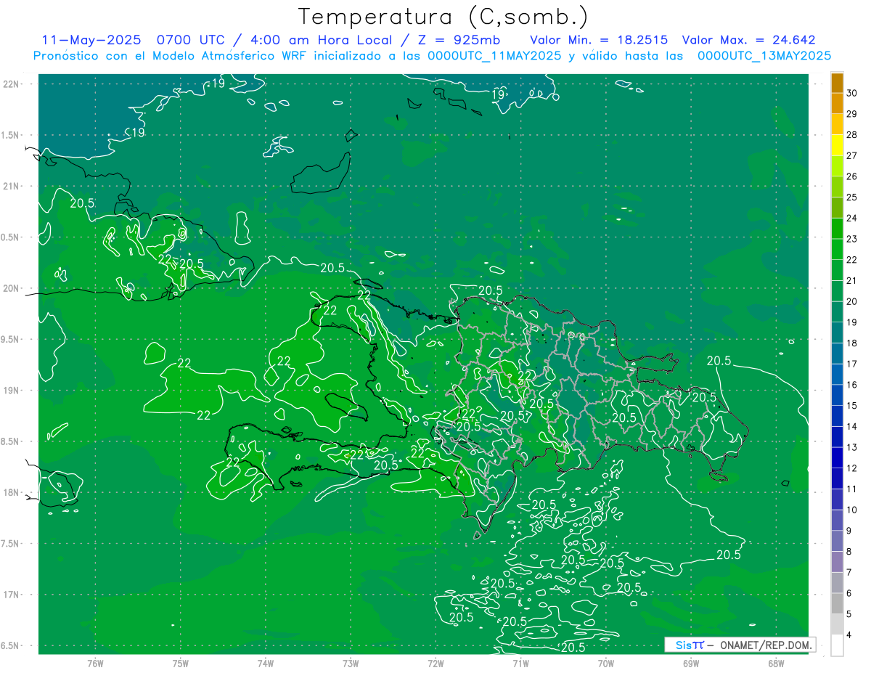
Task: Click the 'Valor Max. = 24.642' readout
Action: coord(749,40)
